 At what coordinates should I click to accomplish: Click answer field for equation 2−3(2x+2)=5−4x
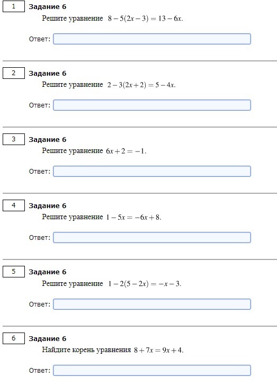(x=152, y=105)
